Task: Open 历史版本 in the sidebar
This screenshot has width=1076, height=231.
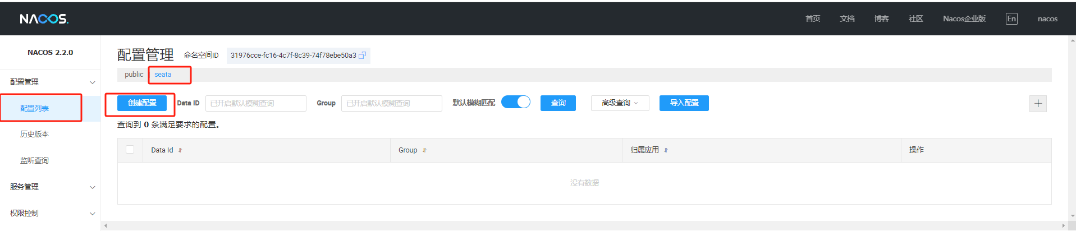Action: (35, 134)
